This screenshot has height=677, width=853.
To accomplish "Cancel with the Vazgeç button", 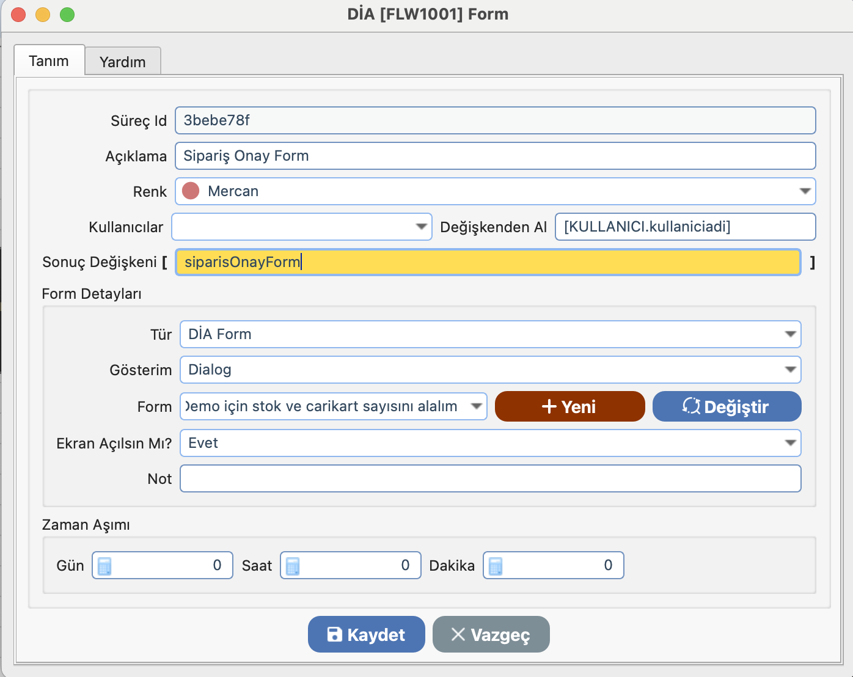I will point(491,634).
